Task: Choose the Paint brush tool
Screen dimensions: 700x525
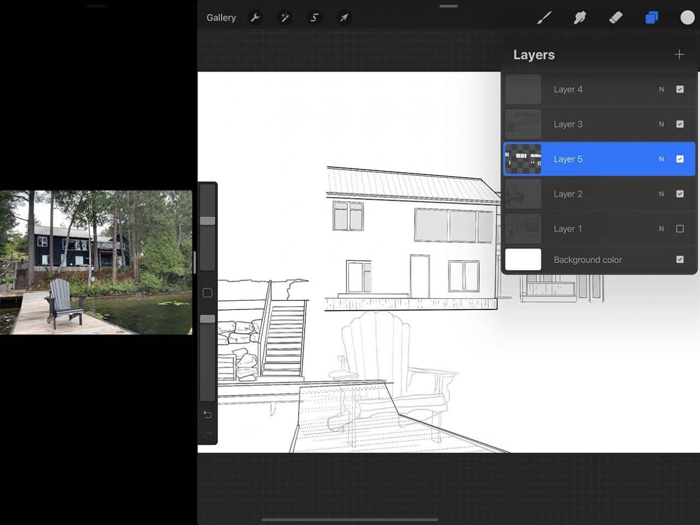Action: pos(544,17)
